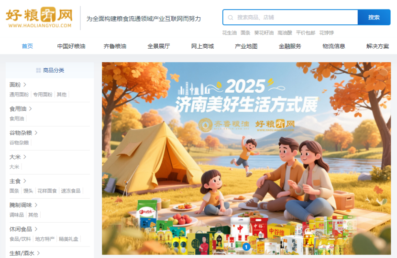Expand the 食用油 category chevron
The height and width of the screenshot is (258, 397).
click(31, 109)
